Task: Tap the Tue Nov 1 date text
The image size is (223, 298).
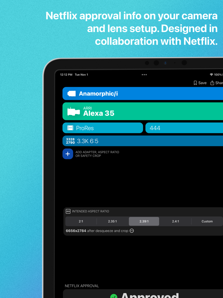Action: 82,75
